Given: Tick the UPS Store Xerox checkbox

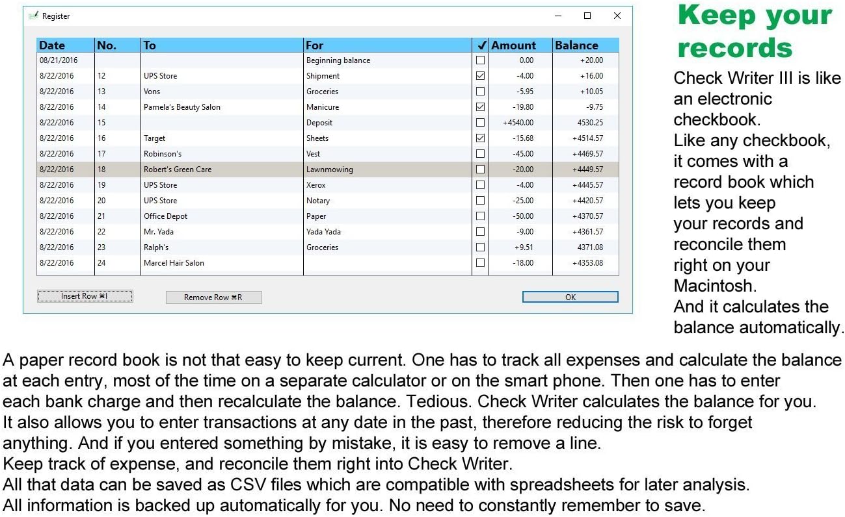Looking at the screenshot, I should (480, 185).
